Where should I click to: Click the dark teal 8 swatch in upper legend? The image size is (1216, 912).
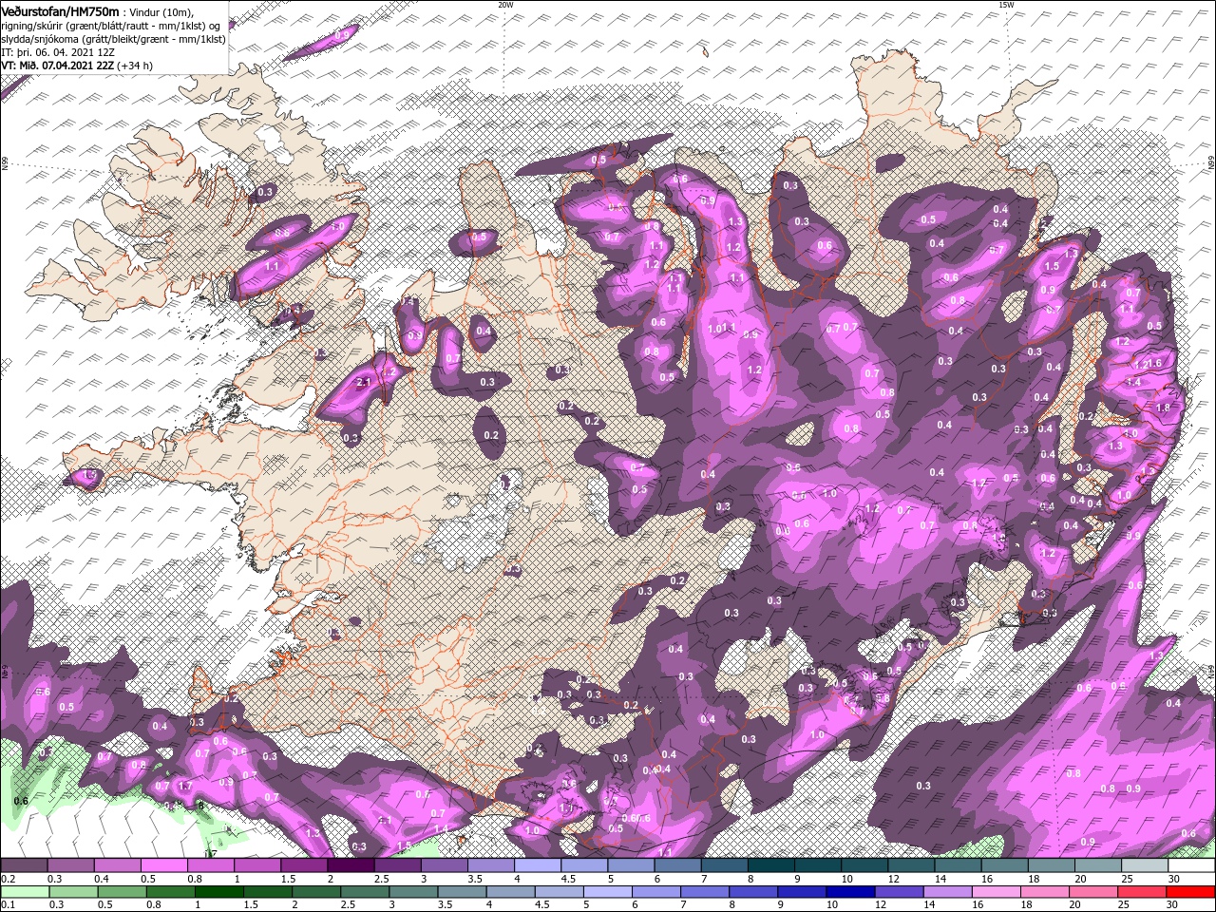pos(771,866)
